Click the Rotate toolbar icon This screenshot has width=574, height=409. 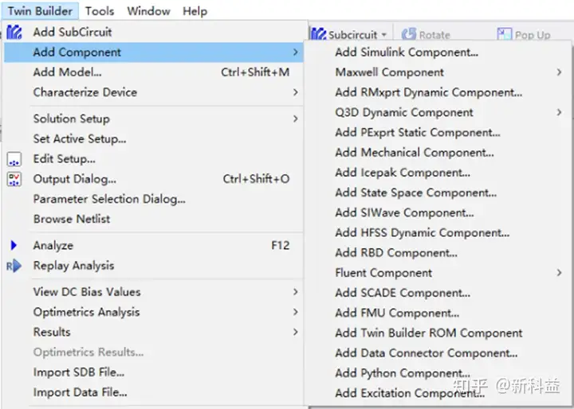pyautogui.click(x=409, y=34)
